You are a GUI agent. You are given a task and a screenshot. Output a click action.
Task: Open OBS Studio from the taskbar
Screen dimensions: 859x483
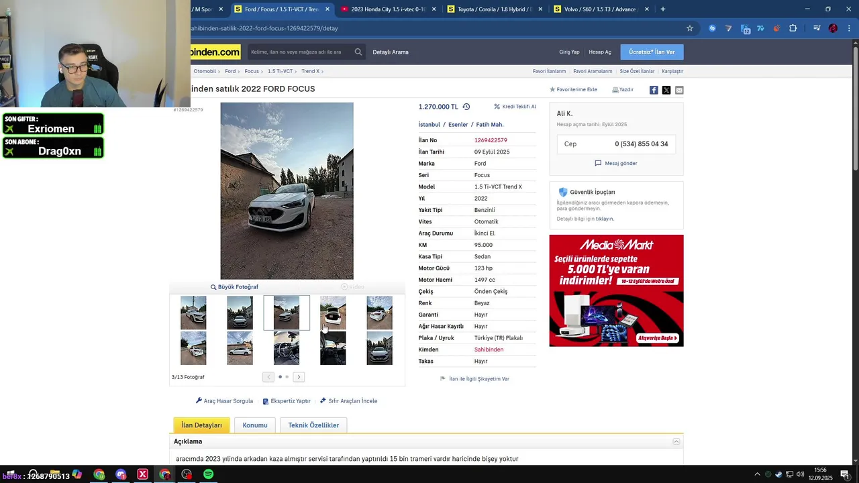[187, 474]
